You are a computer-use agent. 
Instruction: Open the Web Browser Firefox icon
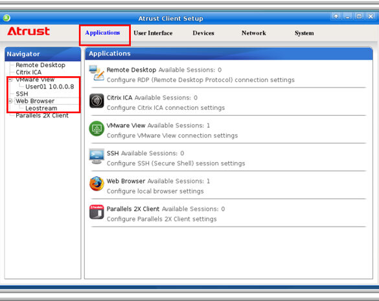pos(97,184)
